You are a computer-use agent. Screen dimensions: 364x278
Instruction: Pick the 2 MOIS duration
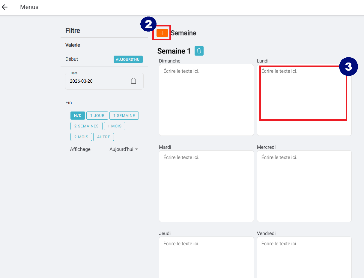coord(81,137)
